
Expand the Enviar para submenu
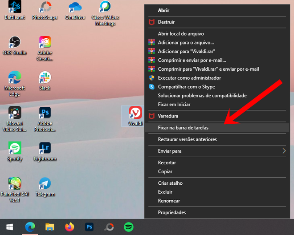click(217, 151)
